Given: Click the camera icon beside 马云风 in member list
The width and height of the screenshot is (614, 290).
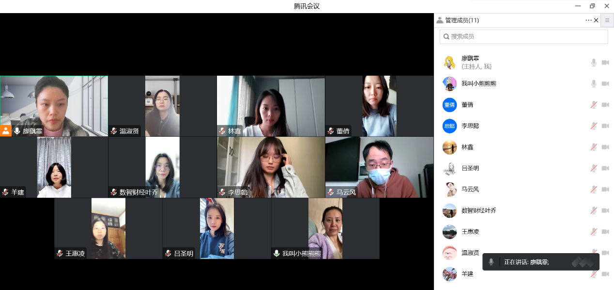Looking at the screenshot, I should click(605, 189).
